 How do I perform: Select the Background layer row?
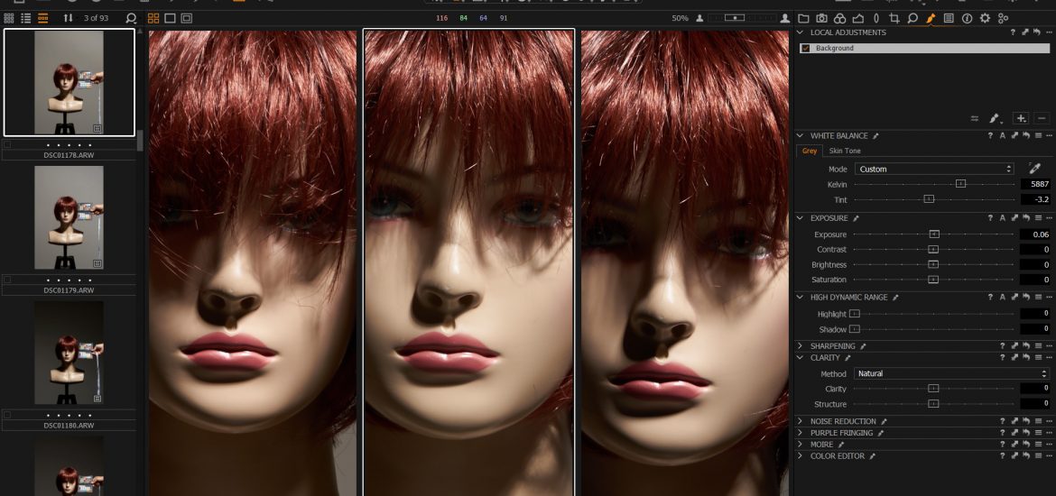[924, 49]
